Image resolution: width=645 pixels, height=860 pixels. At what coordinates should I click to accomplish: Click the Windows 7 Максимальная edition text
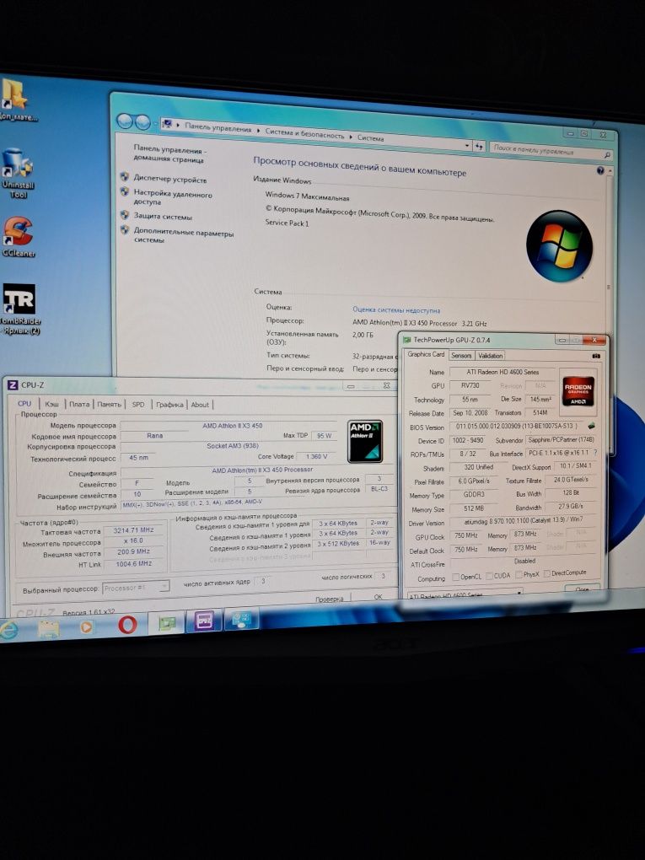(x=307, y=196)
